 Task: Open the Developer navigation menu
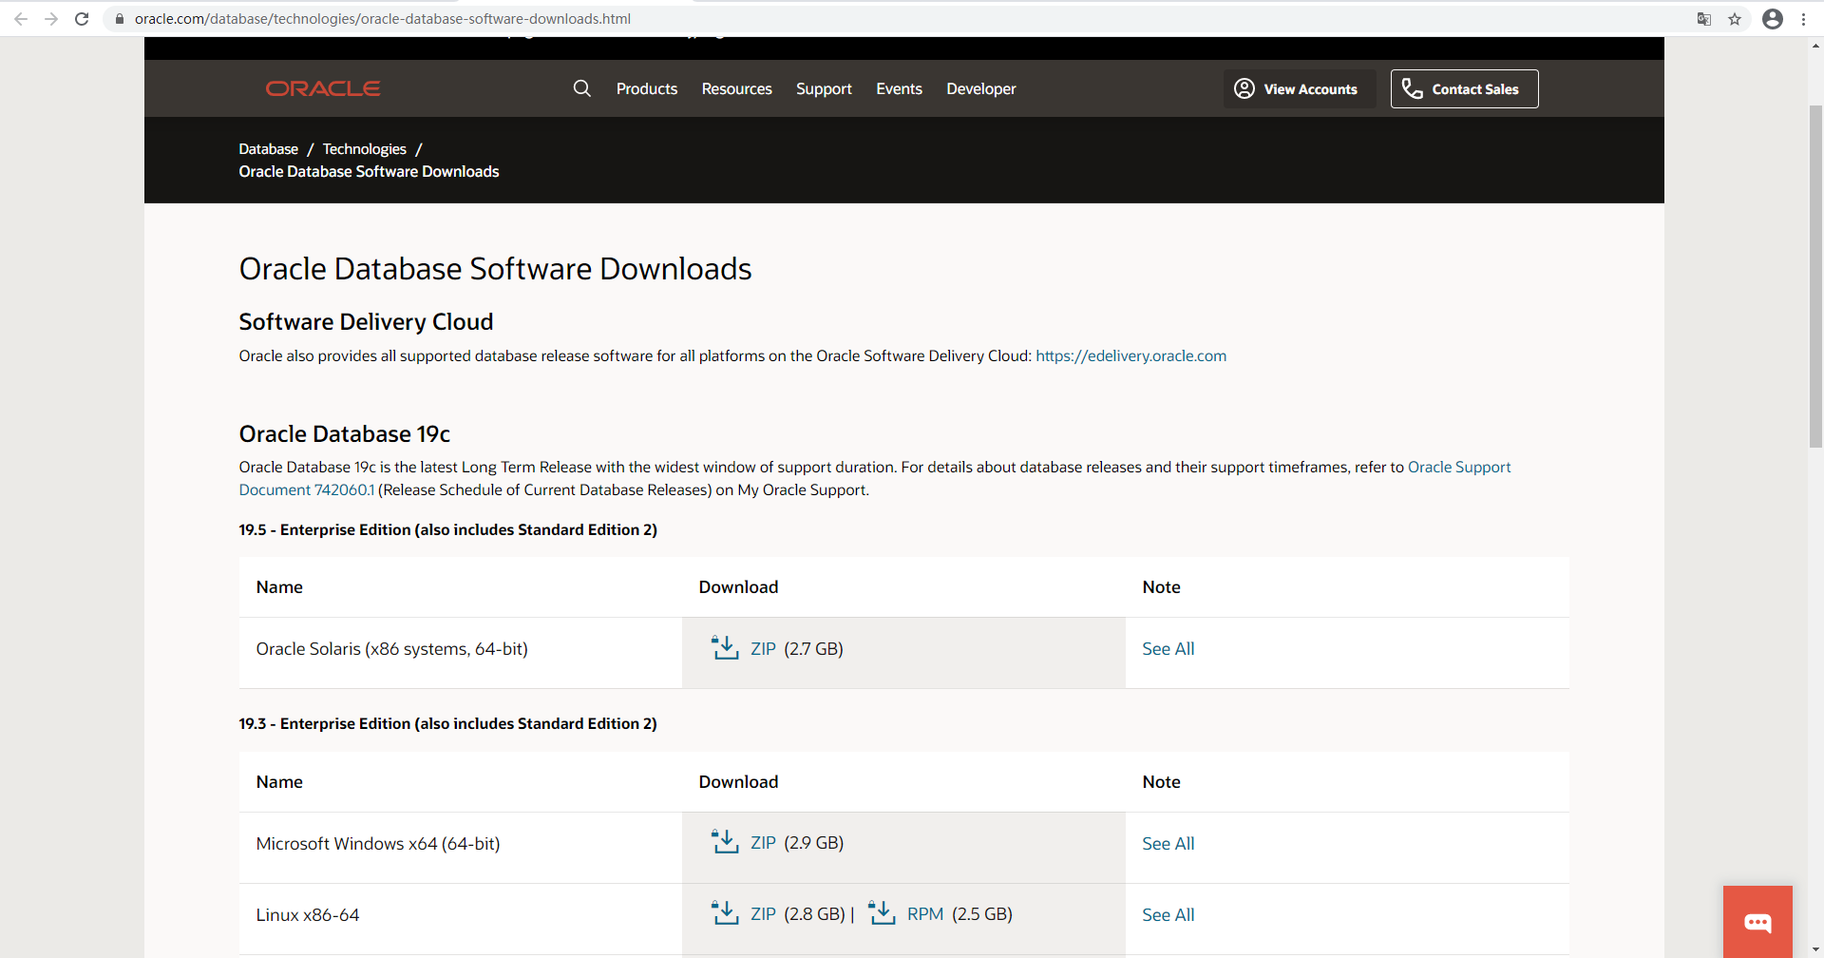(981, 88)
